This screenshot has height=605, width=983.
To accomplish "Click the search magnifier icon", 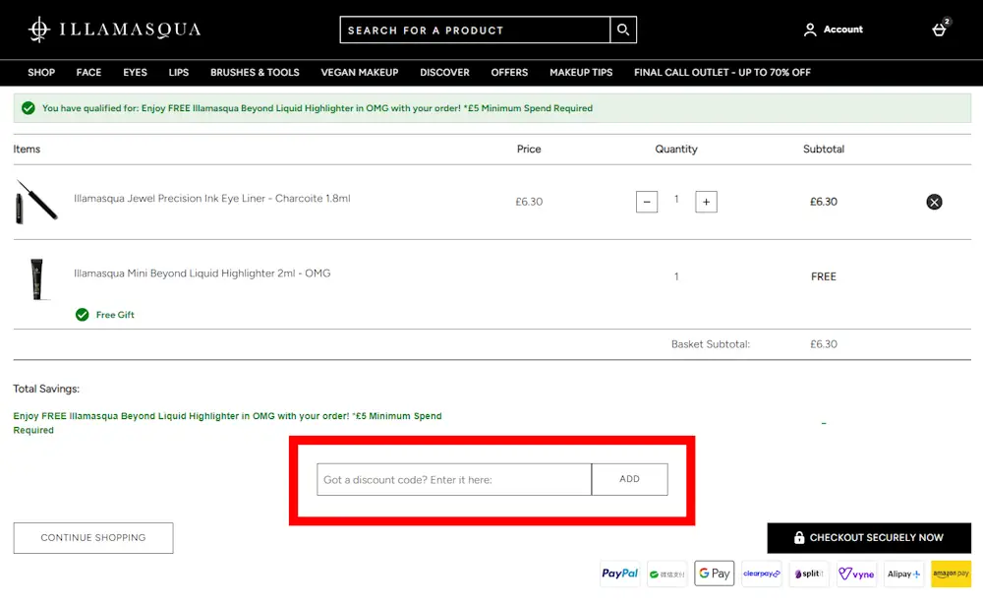I will (x=623, y=30).
